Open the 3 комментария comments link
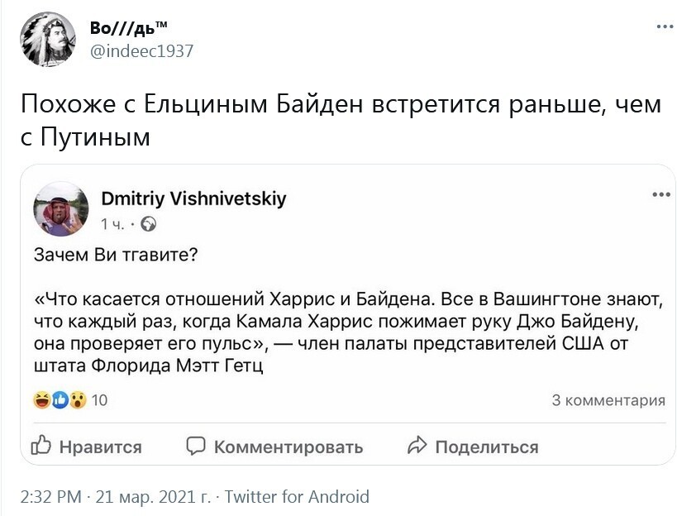The height and width of the screenshot is (516, 677). click(608, 400)
